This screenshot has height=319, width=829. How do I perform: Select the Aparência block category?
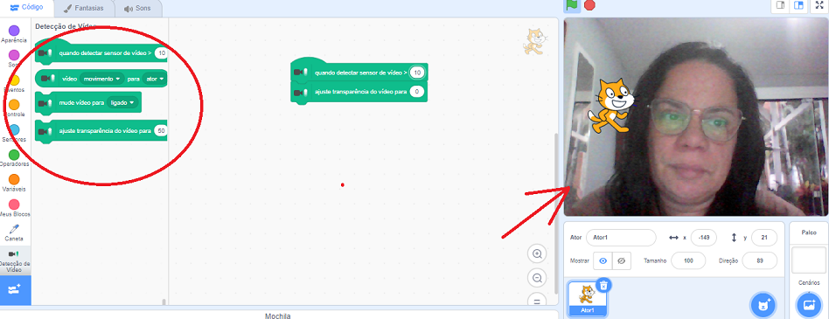(14, 34)
